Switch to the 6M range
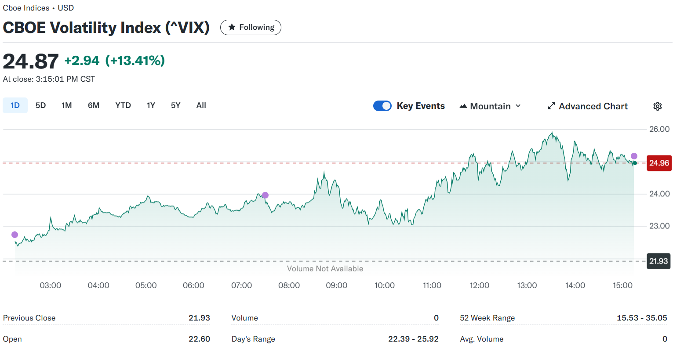Image resolution: width=673 pixels, height=346 pixels. pyautogui.click(x=94, y=105)
